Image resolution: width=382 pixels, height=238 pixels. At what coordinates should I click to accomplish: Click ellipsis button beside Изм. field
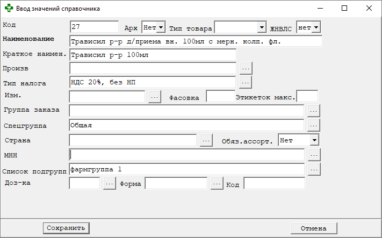[154, 97]
